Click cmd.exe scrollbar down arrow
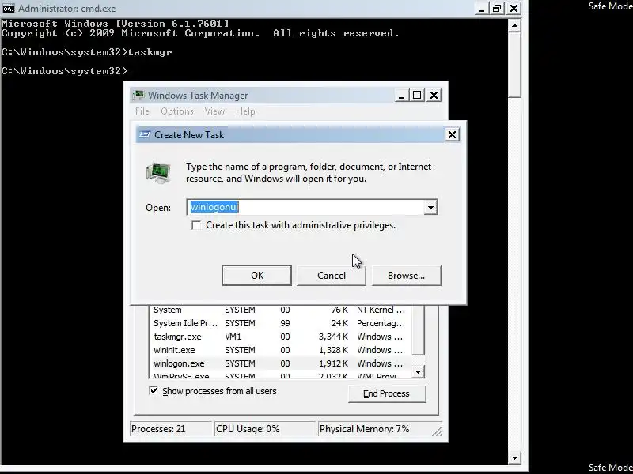The height and width of the screenshot is (474, 633). pos(514,458)
